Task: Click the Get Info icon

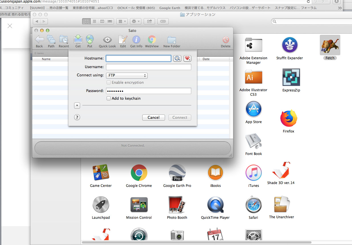Action: [136, 39]
